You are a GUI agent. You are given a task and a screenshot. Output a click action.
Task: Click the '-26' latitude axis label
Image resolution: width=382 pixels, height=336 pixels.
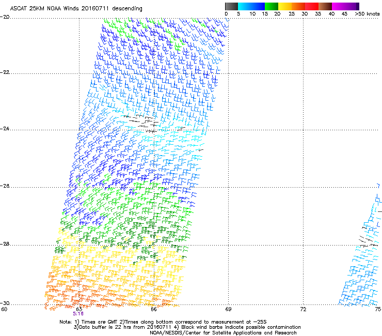pos(5,186)
